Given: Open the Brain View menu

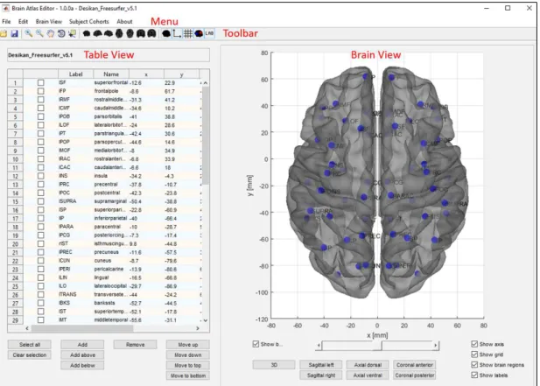Looking at the screenshot, I should click(49, 22).
